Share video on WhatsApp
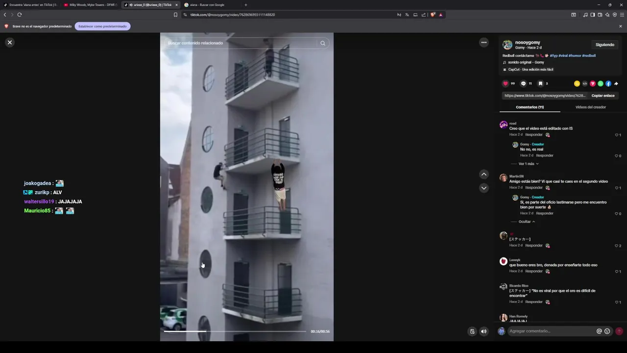Image resolution: width=627 pixels, height=353 pixels. 601,84
